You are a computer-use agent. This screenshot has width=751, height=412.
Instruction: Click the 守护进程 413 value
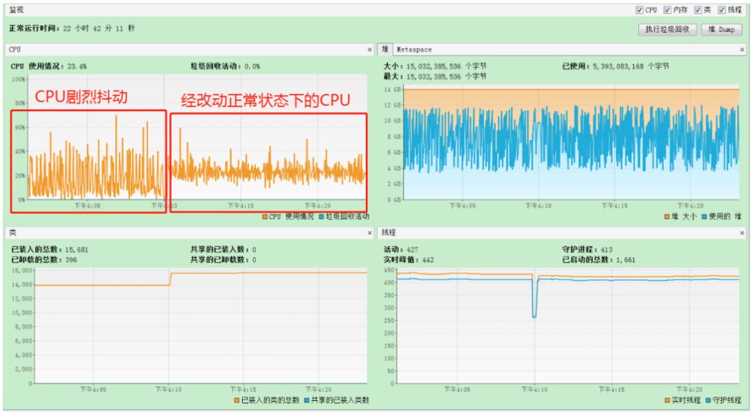tap(606, 250)
